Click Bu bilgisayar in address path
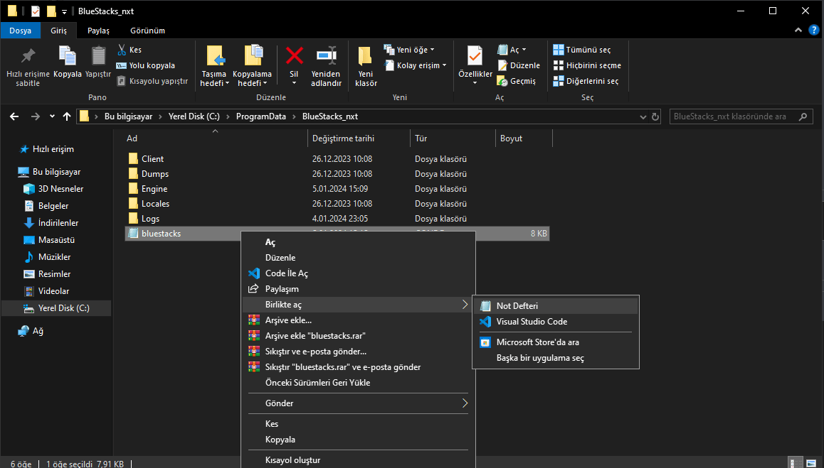The image size is (824, 468). 128,116
